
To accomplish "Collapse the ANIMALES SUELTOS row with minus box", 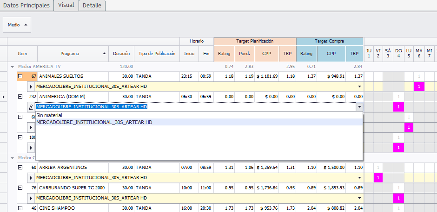I will click(x=20, y=76).
